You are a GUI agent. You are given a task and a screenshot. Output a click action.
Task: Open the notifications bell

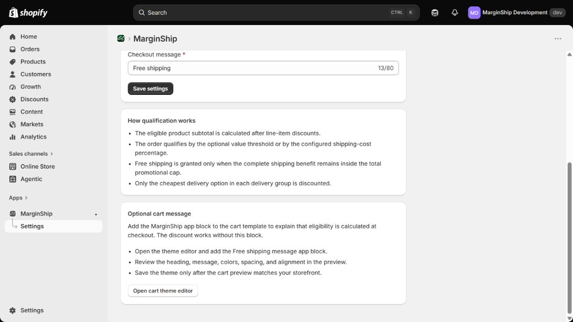(x=454, y=13)
